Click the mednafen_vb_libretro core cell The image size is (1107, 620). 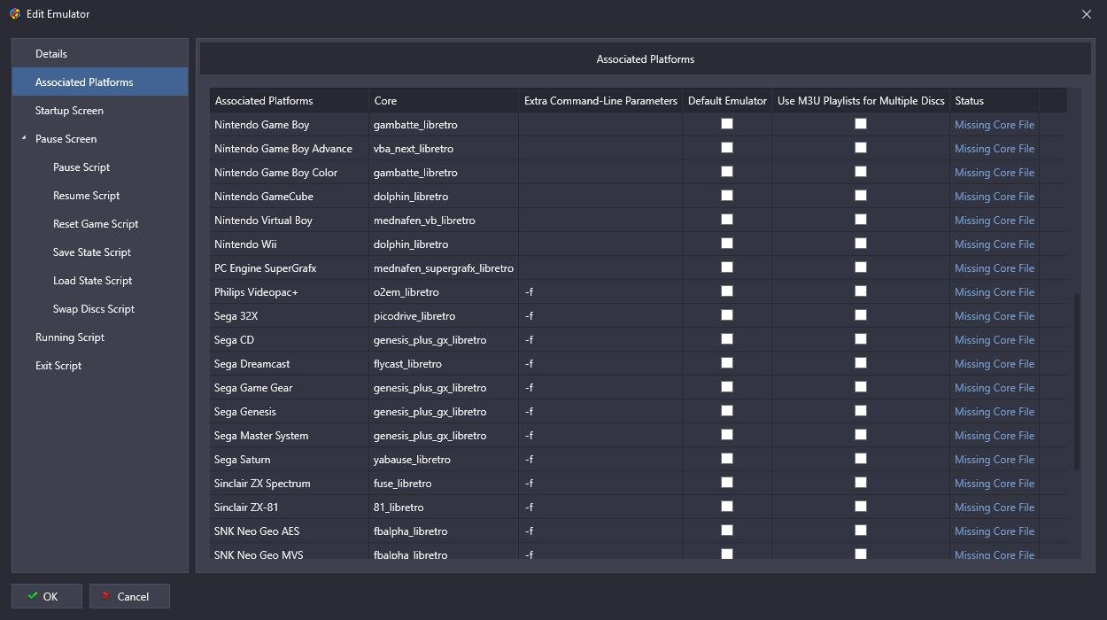click(x=444, y=221)
